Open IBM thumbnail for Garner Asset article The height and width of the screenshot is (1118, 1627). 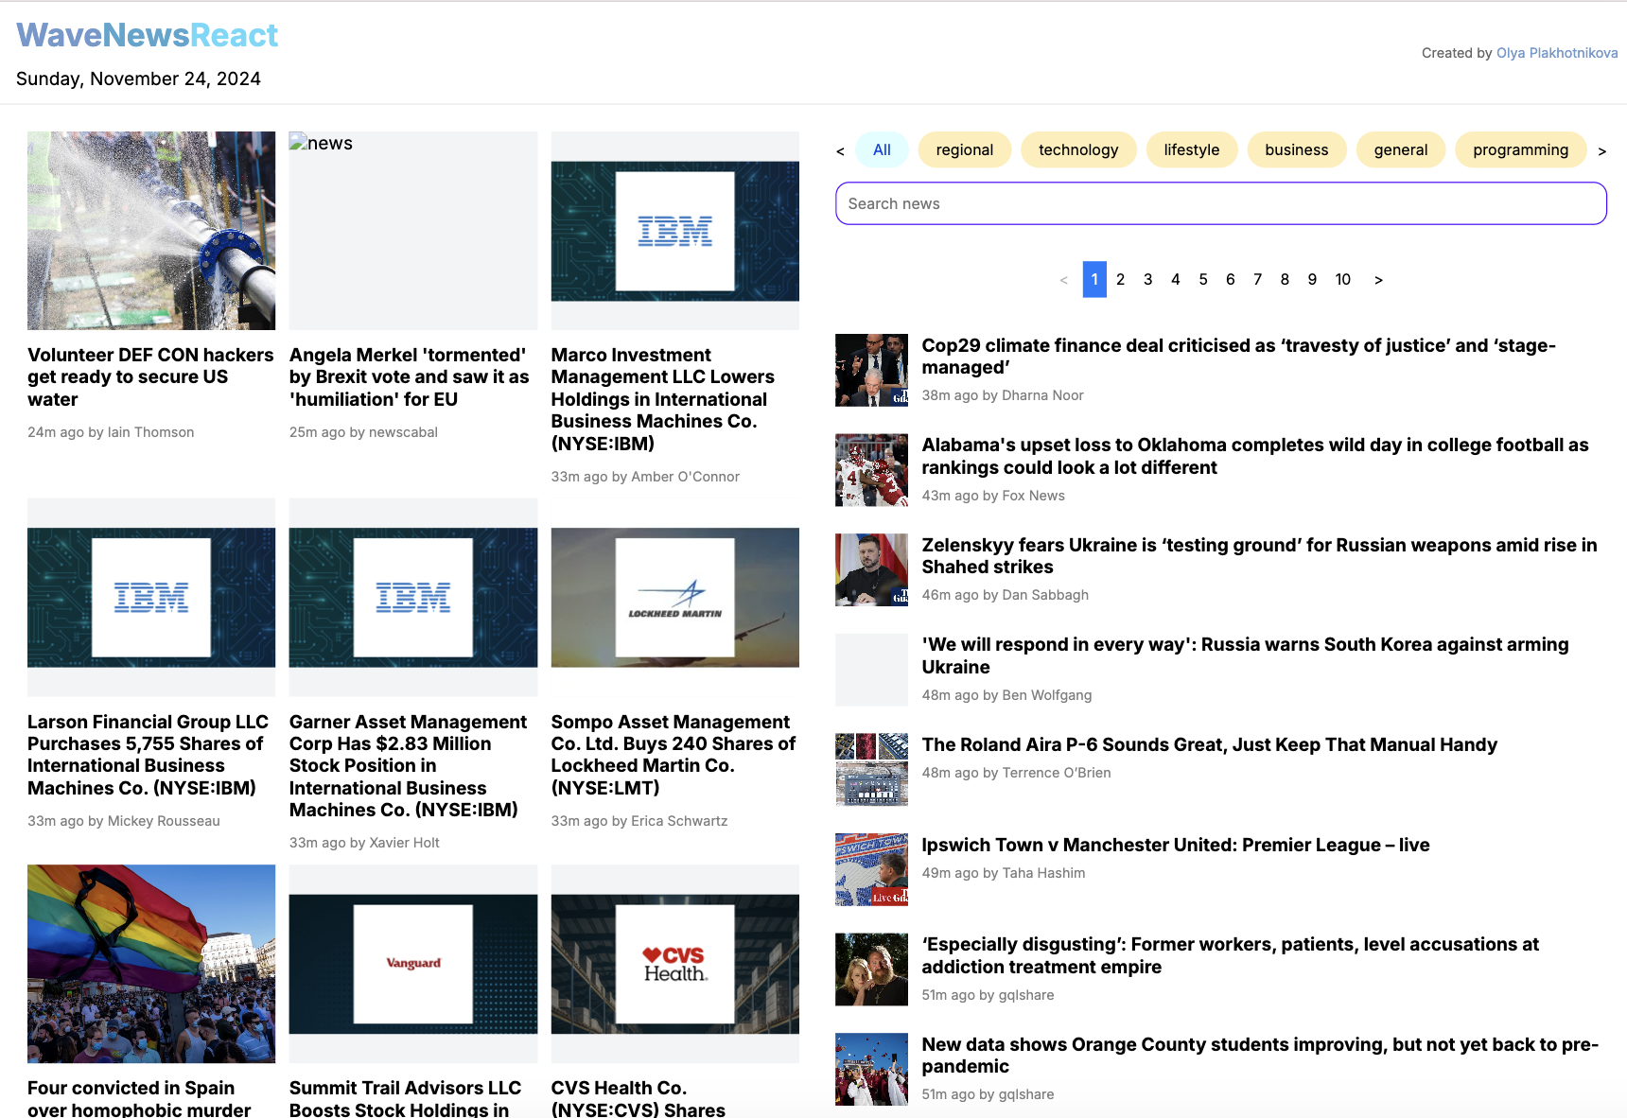tap(413, 597)
